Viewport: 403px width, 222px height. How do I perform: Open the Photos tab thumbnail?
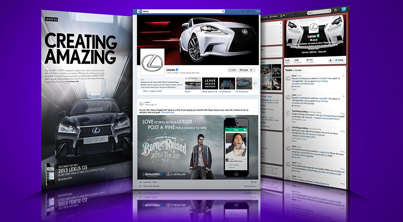pos(193,83)
